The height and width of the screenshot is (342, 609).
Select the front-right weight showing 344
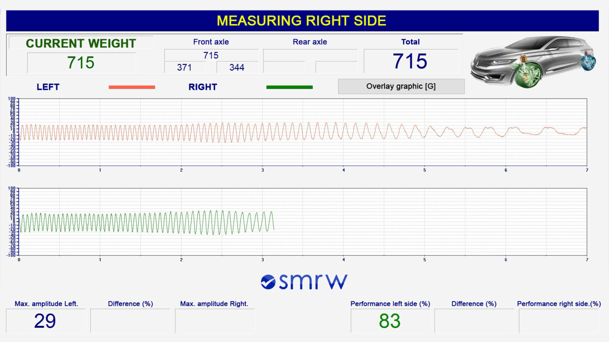(x=237, y=68)
